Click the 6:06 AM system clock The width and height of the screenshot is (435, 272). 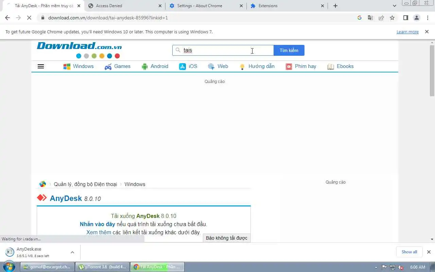click(x=418, y=267)
